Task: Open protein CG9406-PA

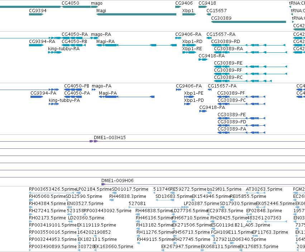Action: [189, 86]
